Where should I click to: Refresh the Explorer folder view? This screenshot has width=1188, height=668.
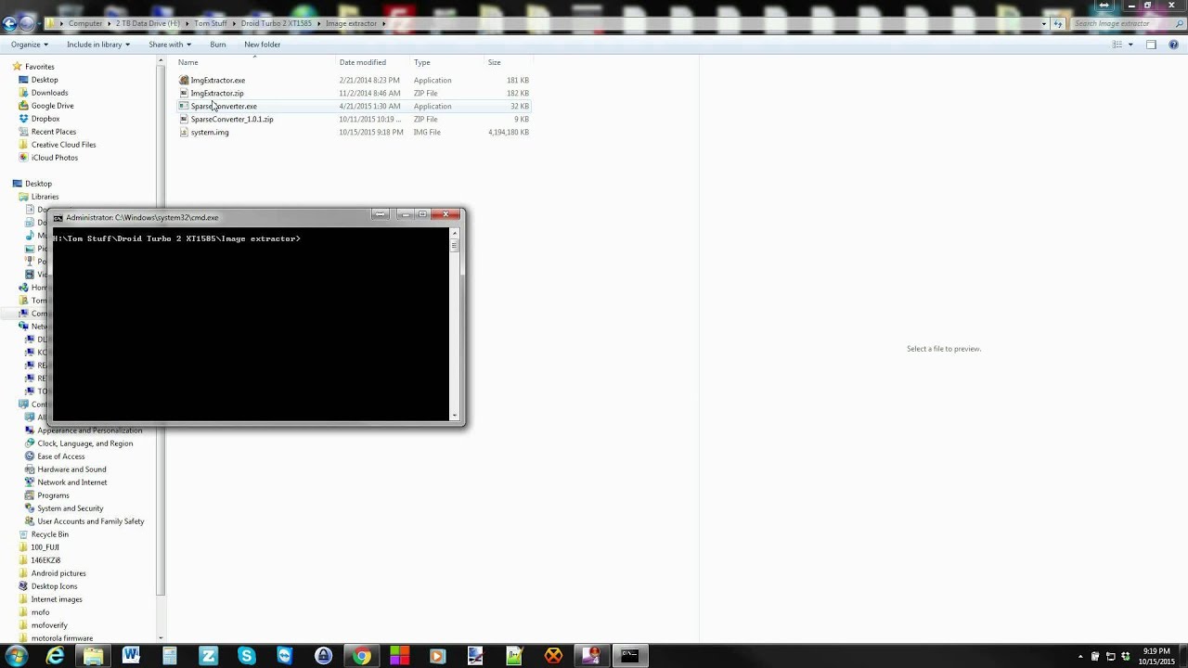click(1058, 23)
